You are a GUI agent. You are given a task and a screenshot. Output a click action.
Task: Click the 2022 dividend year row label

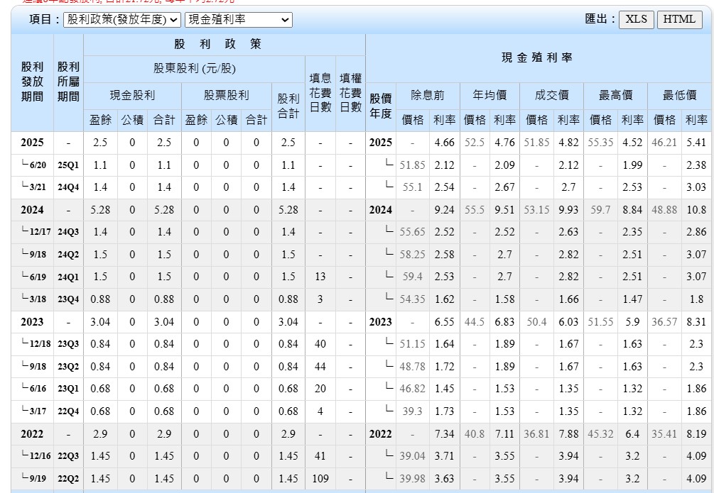click(x=33, y=433)
